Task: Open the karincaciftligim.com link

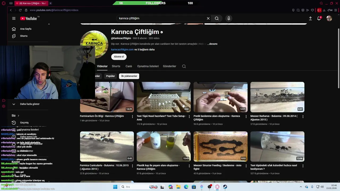Action: click(122, 50)
